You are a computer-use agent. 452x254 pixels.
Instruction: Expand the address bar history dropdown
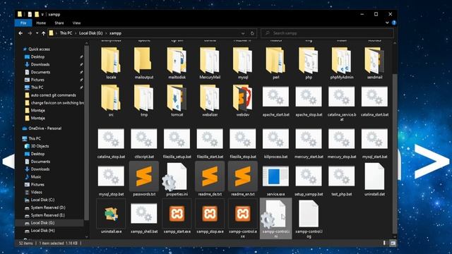[243, 33]
